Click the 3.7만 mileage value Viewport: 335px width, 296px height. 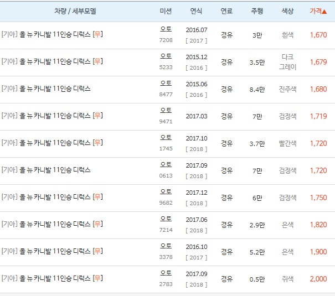point(257,144)
